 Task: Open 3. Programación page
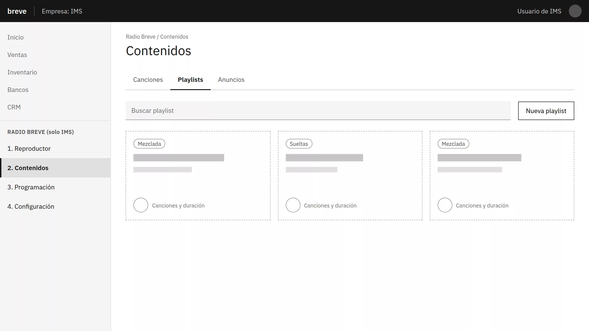55,187
